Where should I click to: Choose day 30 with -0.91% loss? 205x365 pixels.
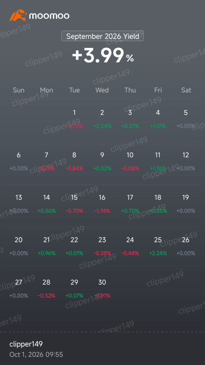102,289
